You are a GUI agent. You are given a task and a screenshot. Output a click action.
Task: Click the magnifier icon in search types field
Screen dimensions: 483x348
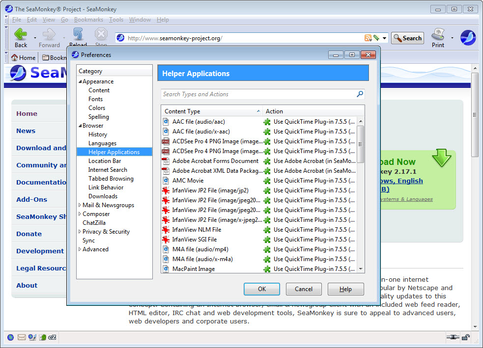click(x=360, y=94)
